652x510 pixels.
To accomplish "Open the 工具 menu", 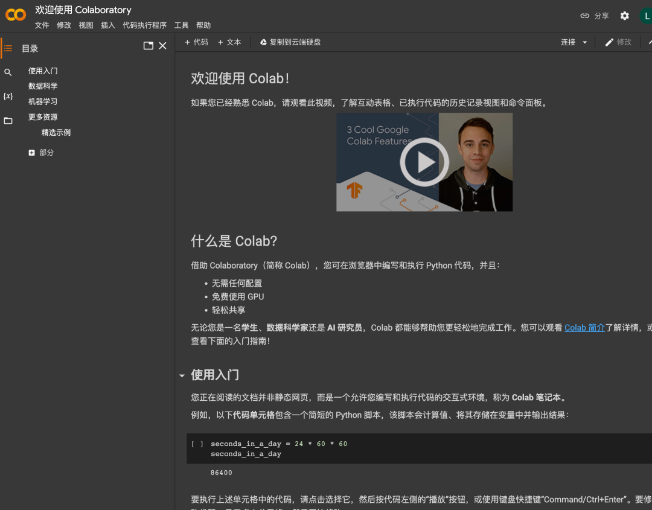I will point(181,25).
